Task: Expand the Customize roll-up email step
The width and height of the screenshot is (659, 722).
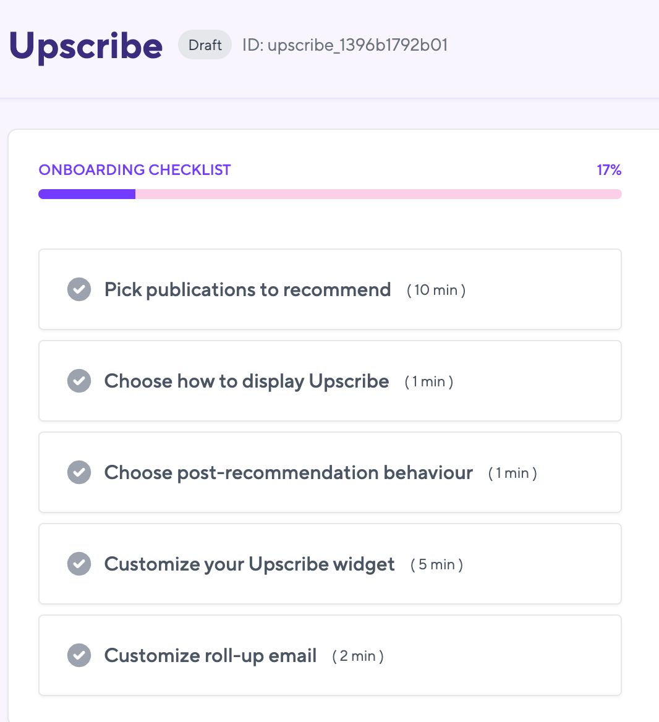Action: (210, 655)
